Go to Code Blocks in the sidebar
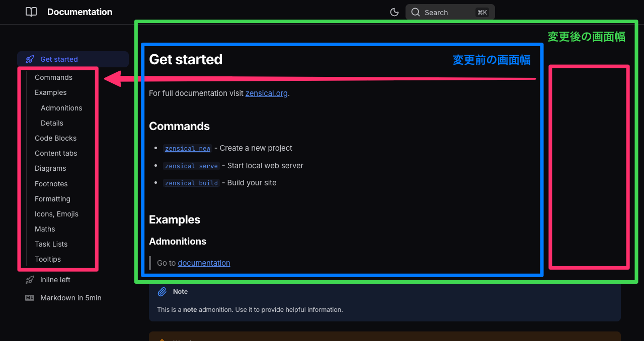 [x=55, y=138]
